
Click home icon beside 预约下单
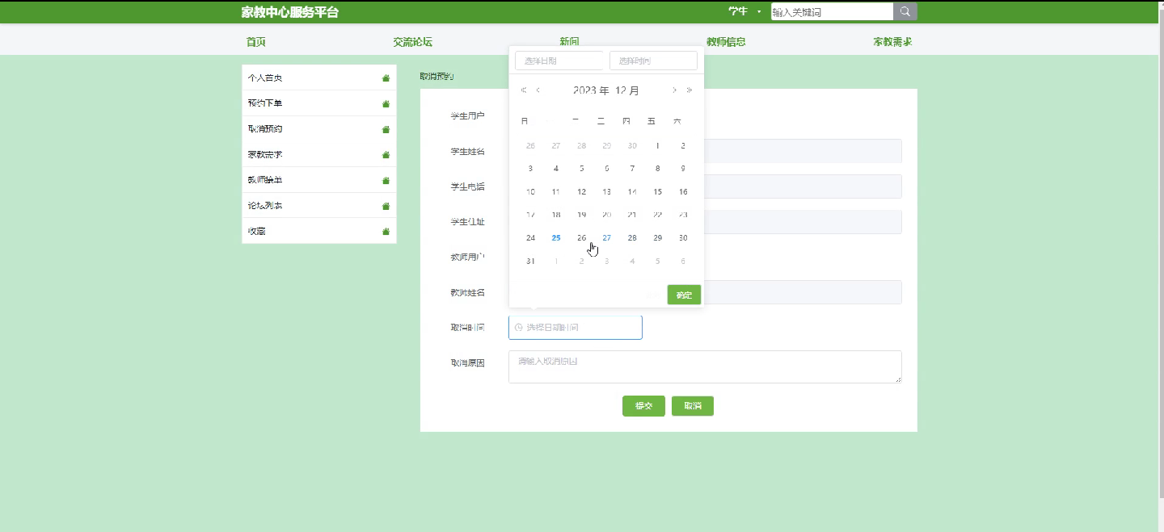[386, 103]
